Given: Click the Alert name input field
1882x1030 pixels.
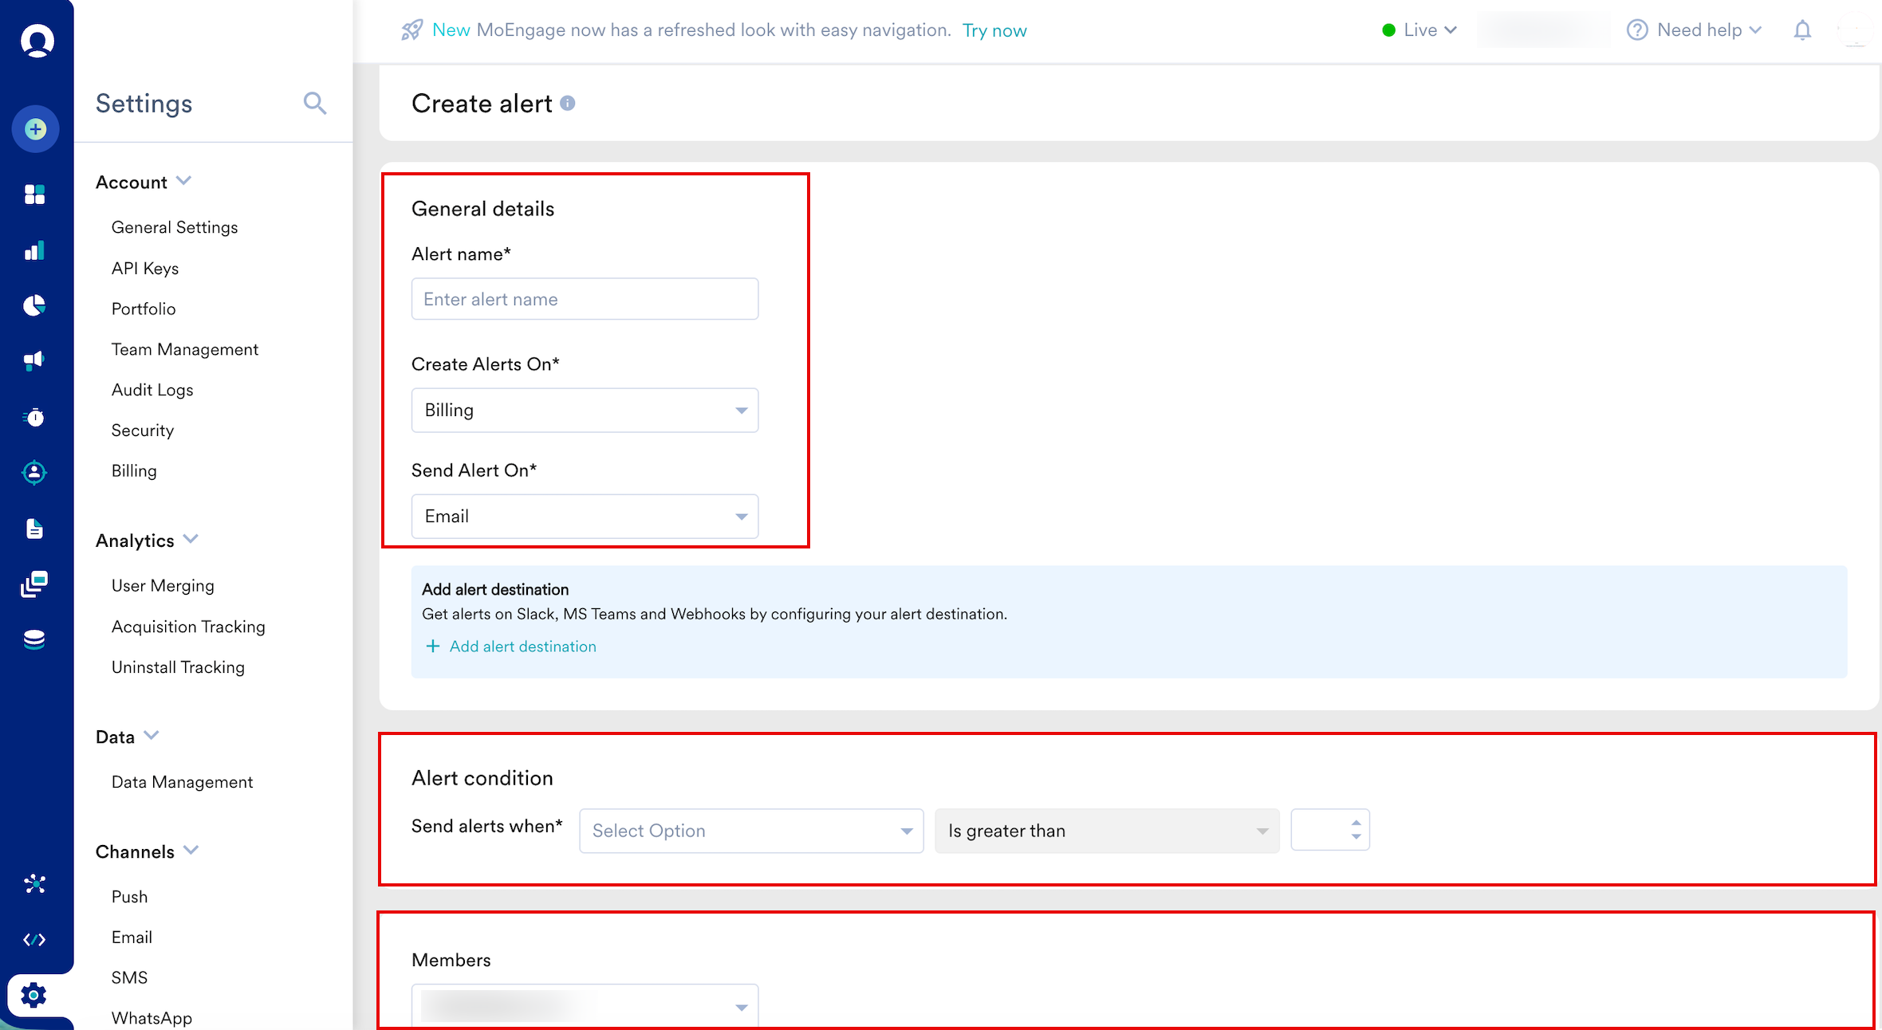Looking at the screenshot, I should (x=585, y=299).
